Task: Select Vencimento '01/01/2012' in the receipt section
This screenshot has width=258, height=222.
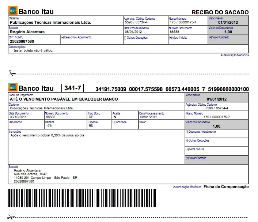Action: (228, 22)
